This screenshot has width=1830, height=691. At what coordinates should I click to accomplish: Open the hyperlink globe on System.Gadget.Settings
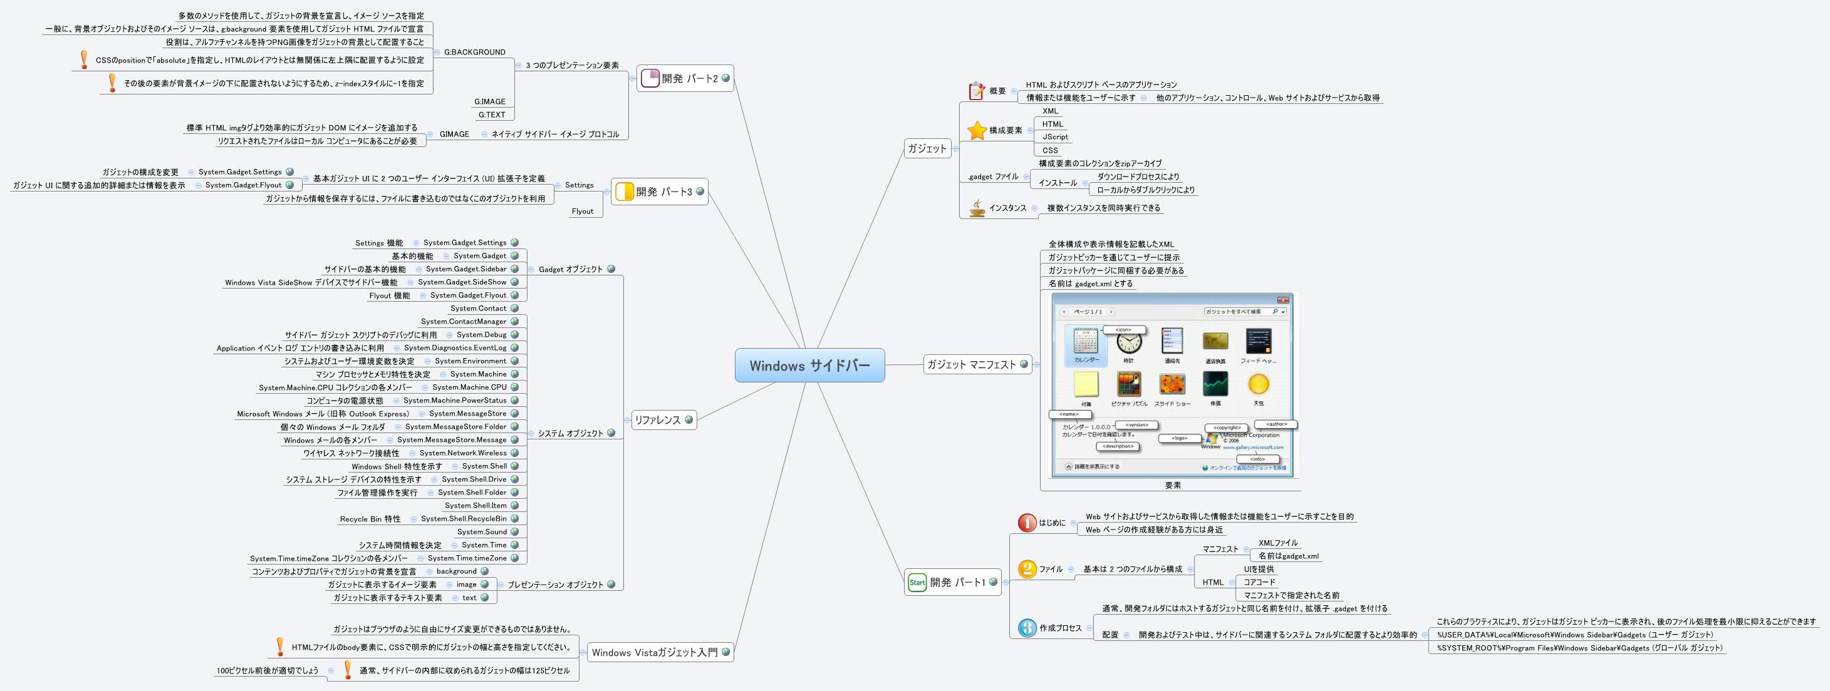(291, 171)
